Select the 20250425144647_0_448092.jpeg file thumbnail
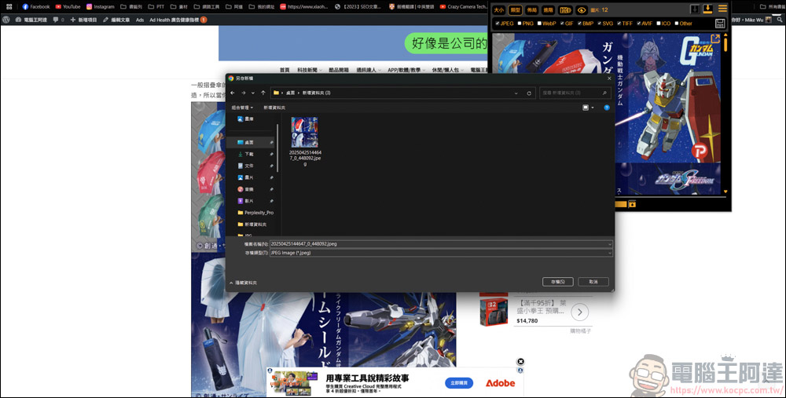The width and height of the screenshot is (786, 398). click(x=305, y=133)
